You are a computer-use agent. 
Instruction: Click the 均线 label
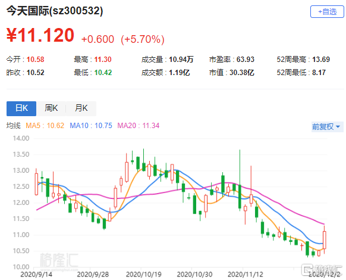click(x=13, y=126)
